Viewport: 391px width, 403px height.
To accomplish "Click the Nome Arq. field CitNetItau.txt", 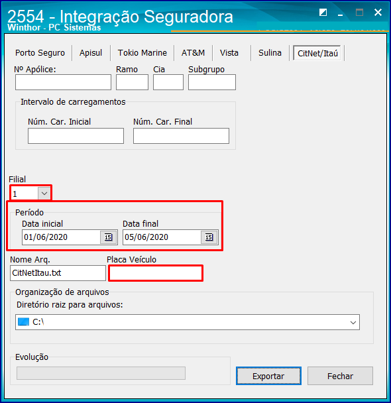I will [58, 273].
